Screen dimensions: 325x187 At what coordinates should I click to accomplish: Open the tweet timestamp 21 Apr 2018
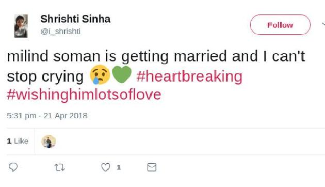point(66,116)
